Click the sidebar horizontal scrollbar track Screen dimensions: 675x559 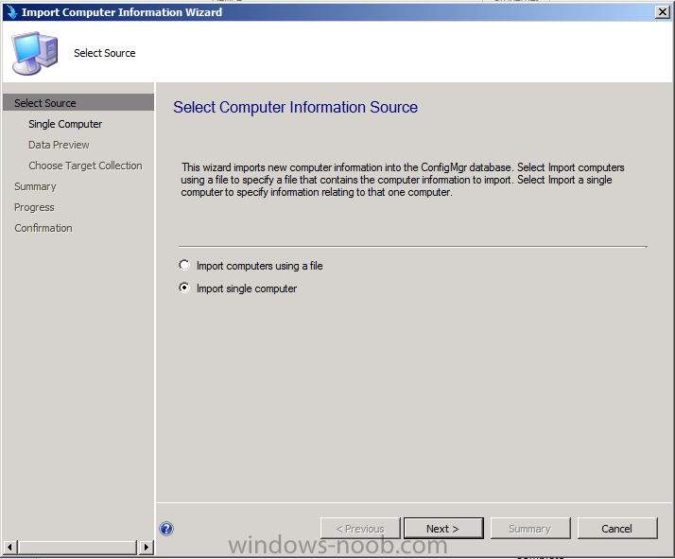pos(78,548)
